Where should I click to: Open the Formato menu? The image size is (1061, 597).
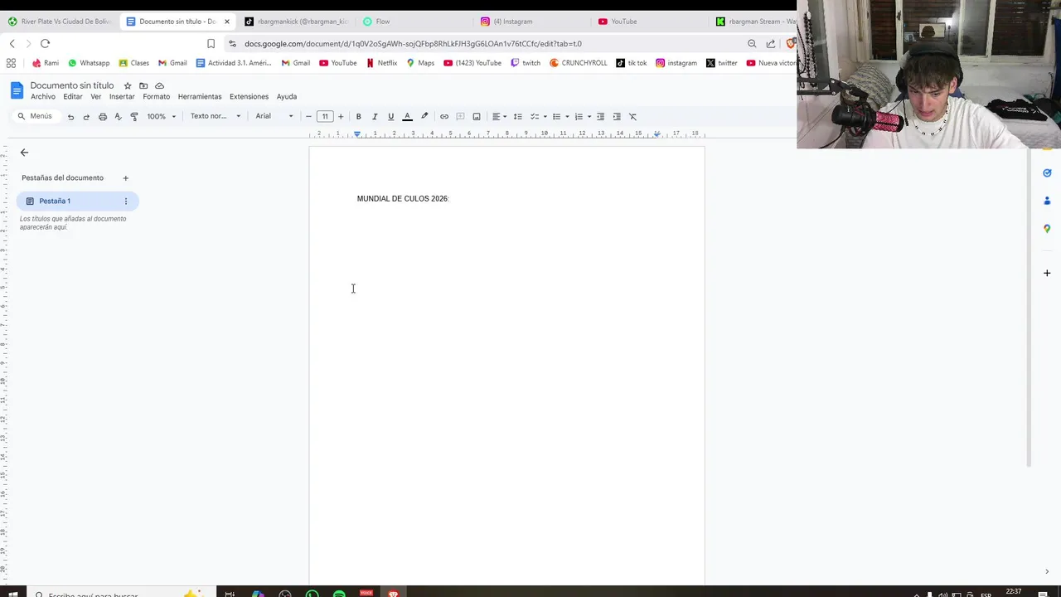tap(156, 97)
